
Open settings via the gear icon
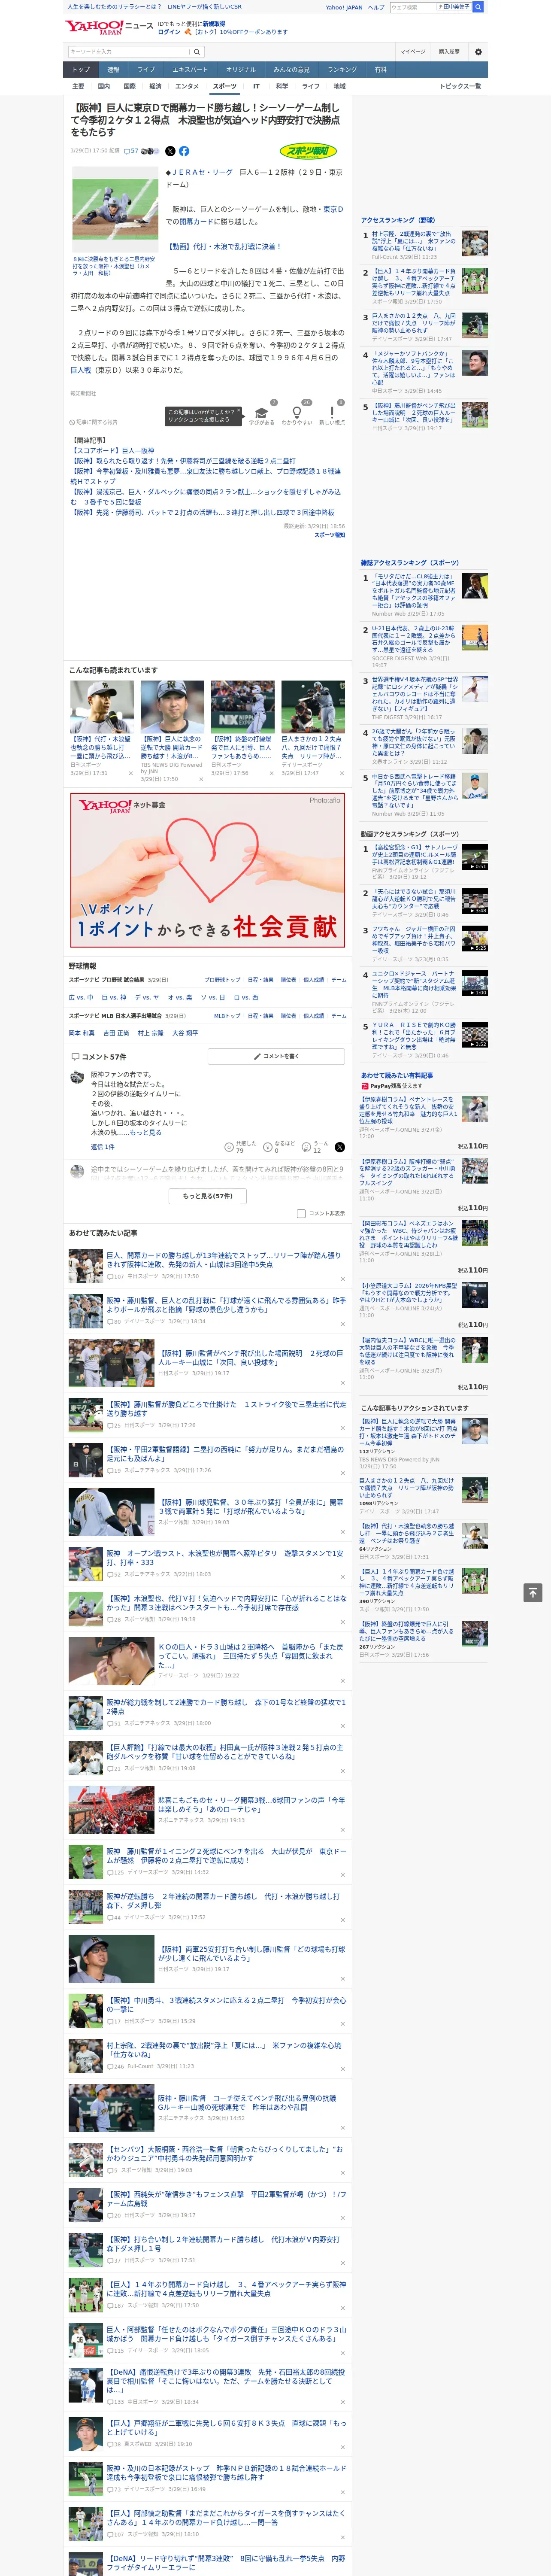click(x=477, y=52)
